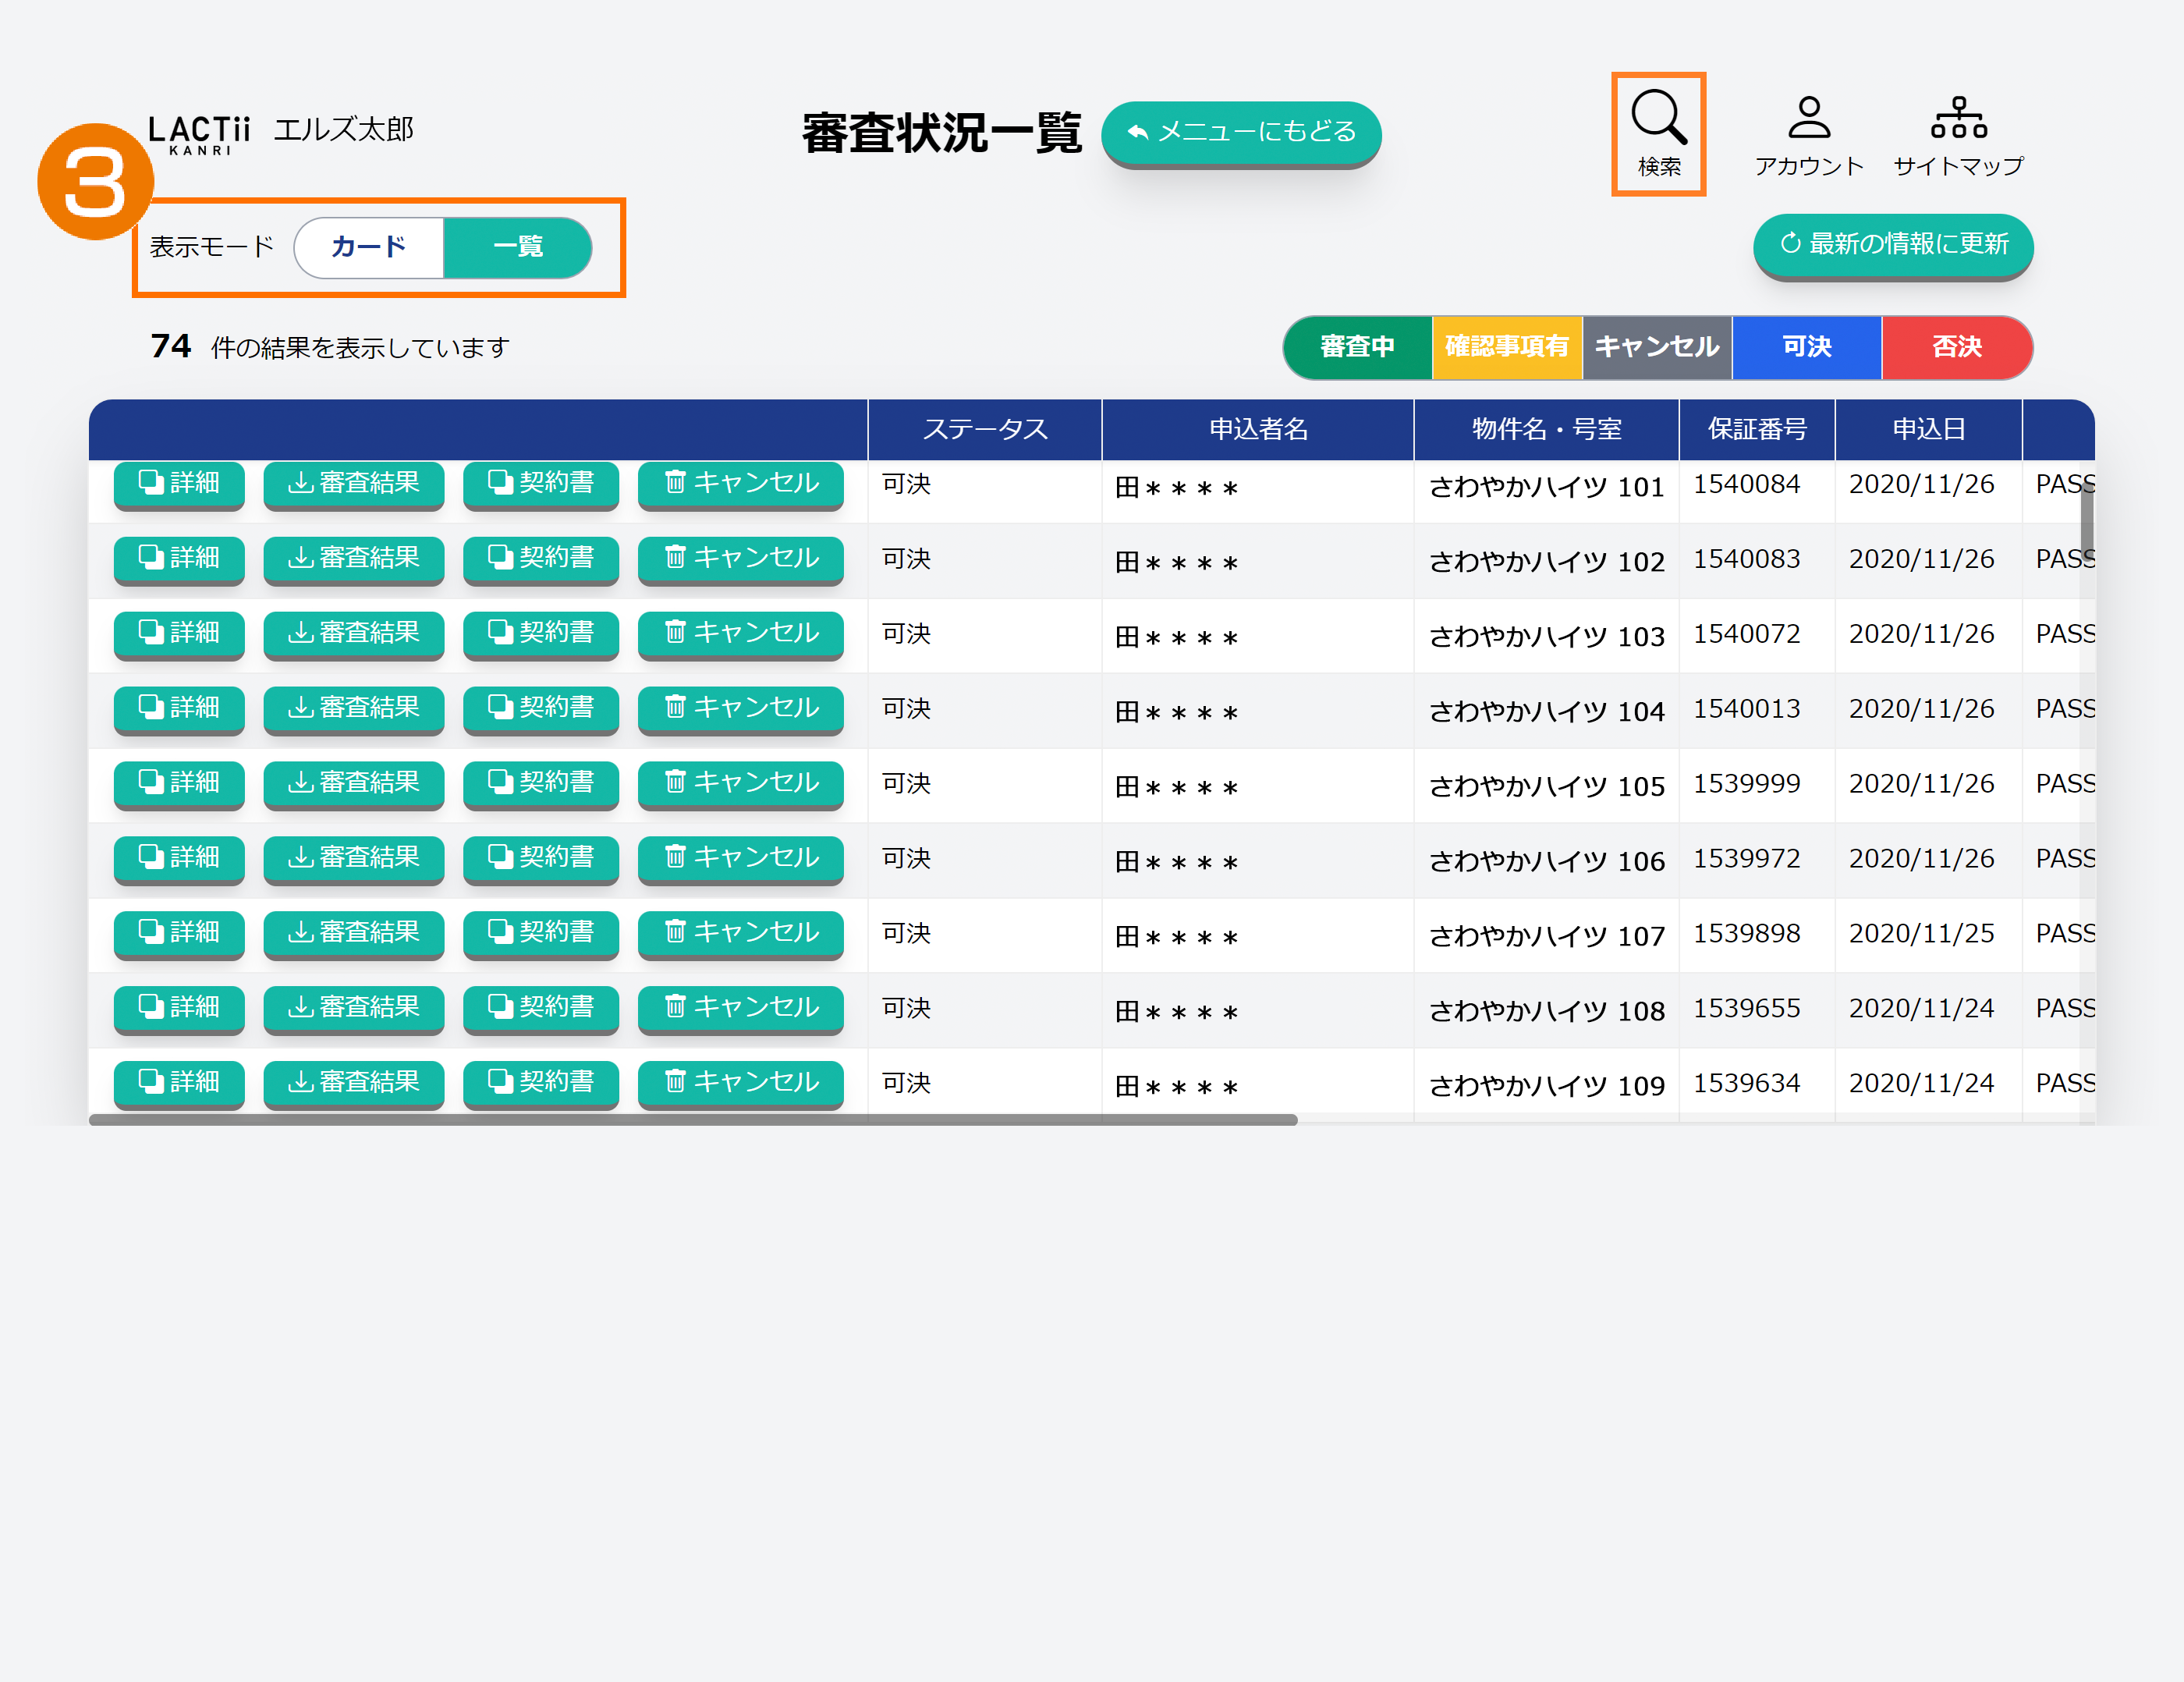Download 審査結果 for さわやかハイツ 101
This screenshot has width=2184, height=1682.
click(353, 484)
